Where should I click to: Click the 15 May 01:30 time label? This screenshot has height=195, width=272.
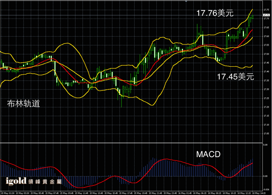tap(7, 193)
